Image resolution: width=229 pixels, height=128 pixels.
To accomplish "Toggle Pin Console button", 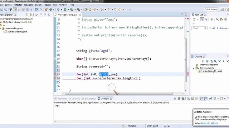I will tap(210, 98).
